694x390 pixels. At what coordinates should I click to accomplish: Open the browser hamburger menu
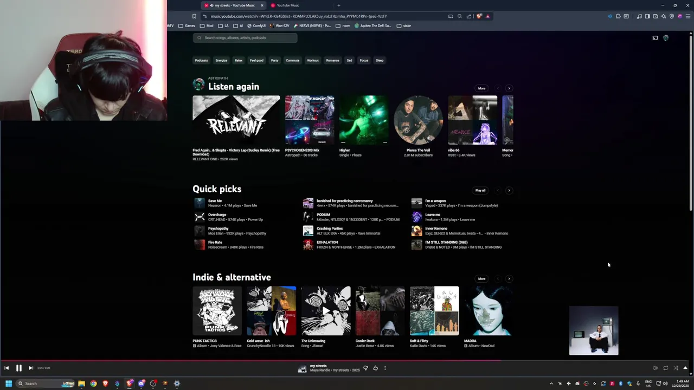(x=688, y=16)
